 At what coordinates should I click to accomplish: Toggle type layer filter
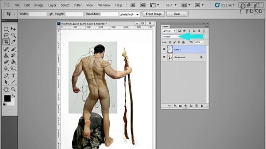click(x=189, y=31)
